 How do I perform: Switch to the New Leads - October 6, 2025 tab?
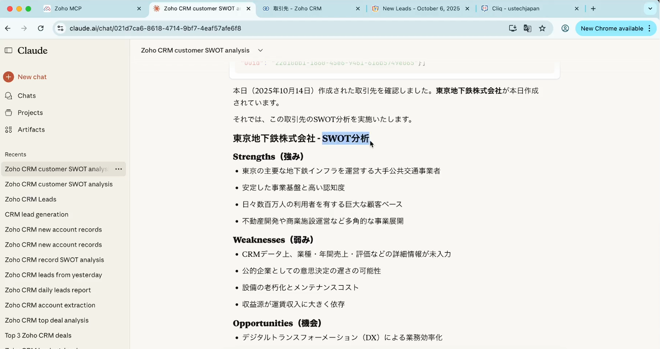421,9
